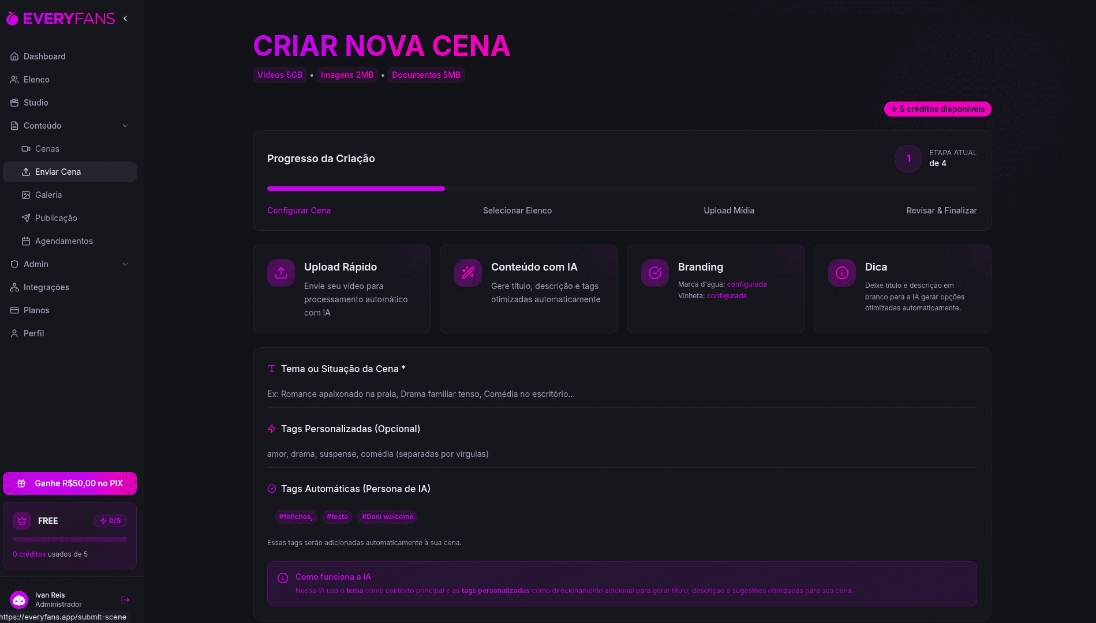The image size is (1096, 623).
Task: Click the Agendamentos calendar icon
Action: click(x=25, y=241)
